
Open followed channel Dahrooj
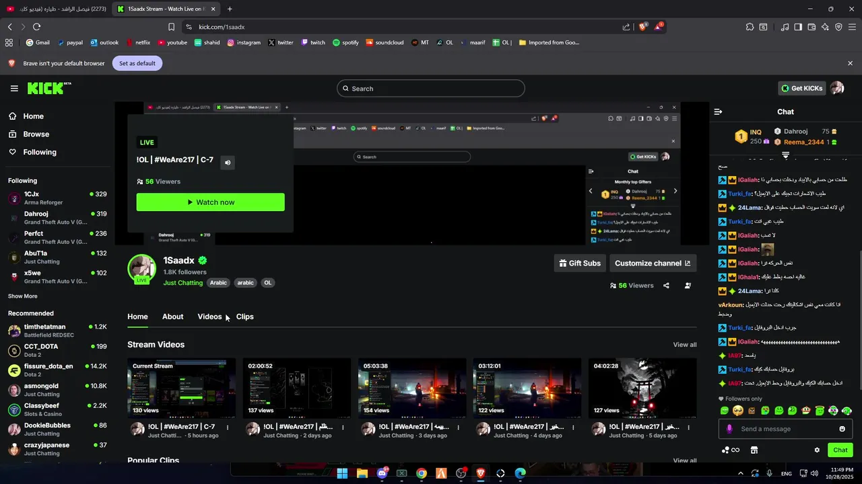[57, 218]
